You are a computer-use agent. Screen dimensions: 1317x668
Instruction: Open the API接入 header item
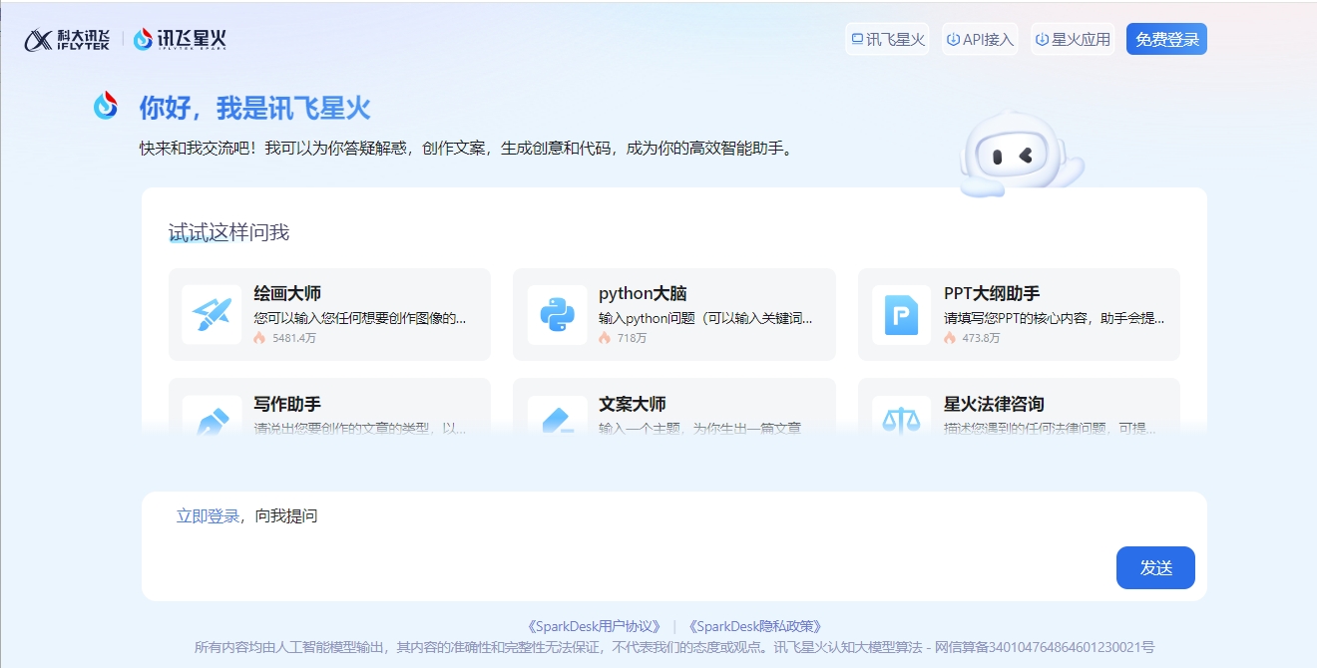coord(980,40)
